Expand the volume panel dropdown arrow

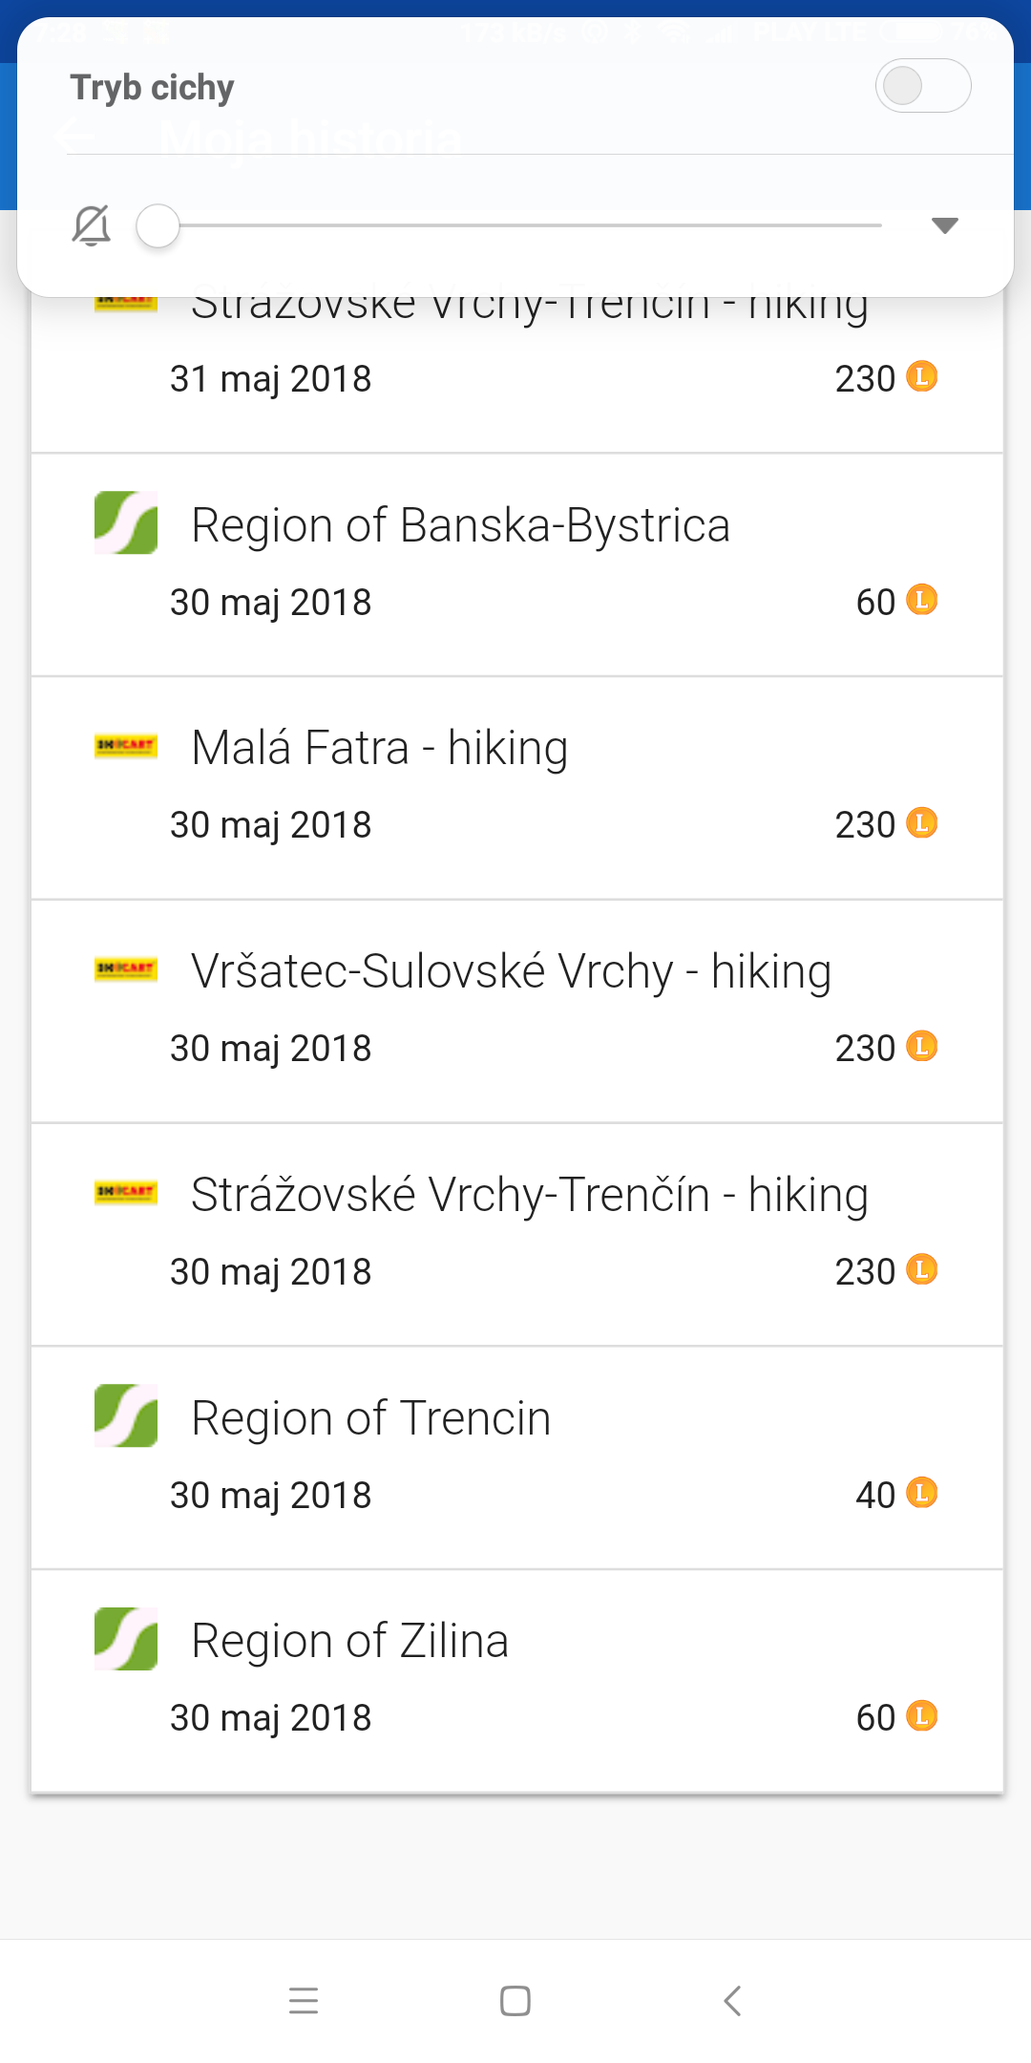(x=944, y=225)
